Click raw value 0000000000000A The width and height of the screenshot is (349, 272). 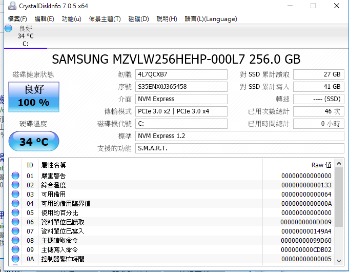[x=306, y=204]
